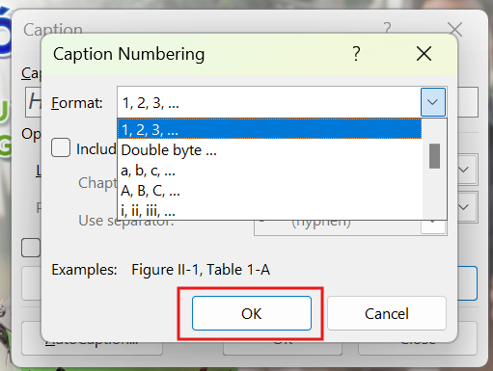Click the format list's scrollbar thumb

click(x=434, y=156)
